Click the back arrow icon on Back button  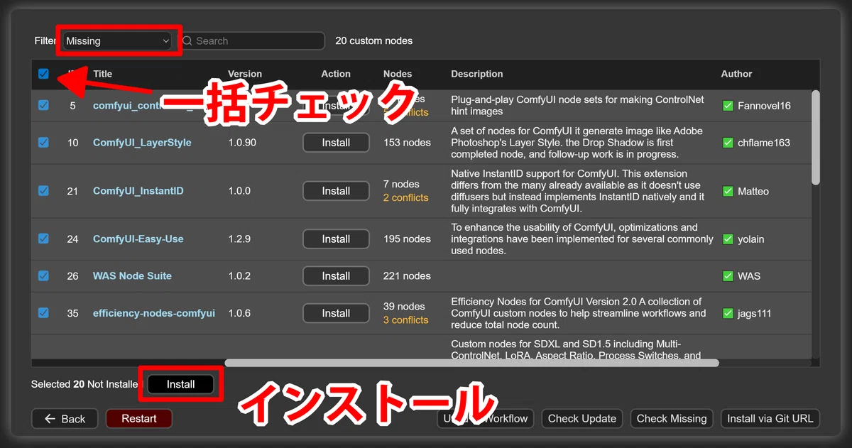click(x=50, y=419)
